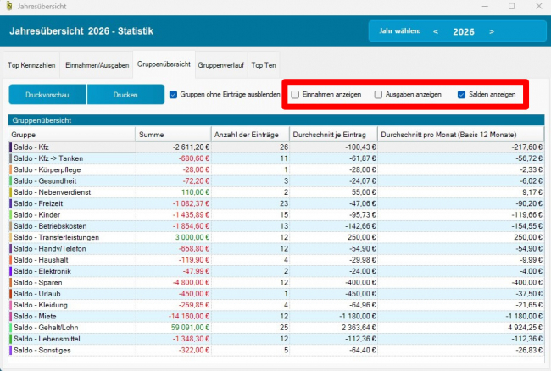This screenshot has height=371, width=551.
Task: Enable the Ausgaben anzeigen checkbox
Action: coord(379,95)
